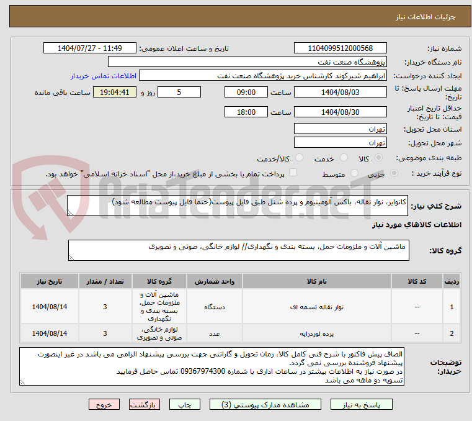
Task: Open اطلاعات تماس خریدار link
Action: pos(104,76)
